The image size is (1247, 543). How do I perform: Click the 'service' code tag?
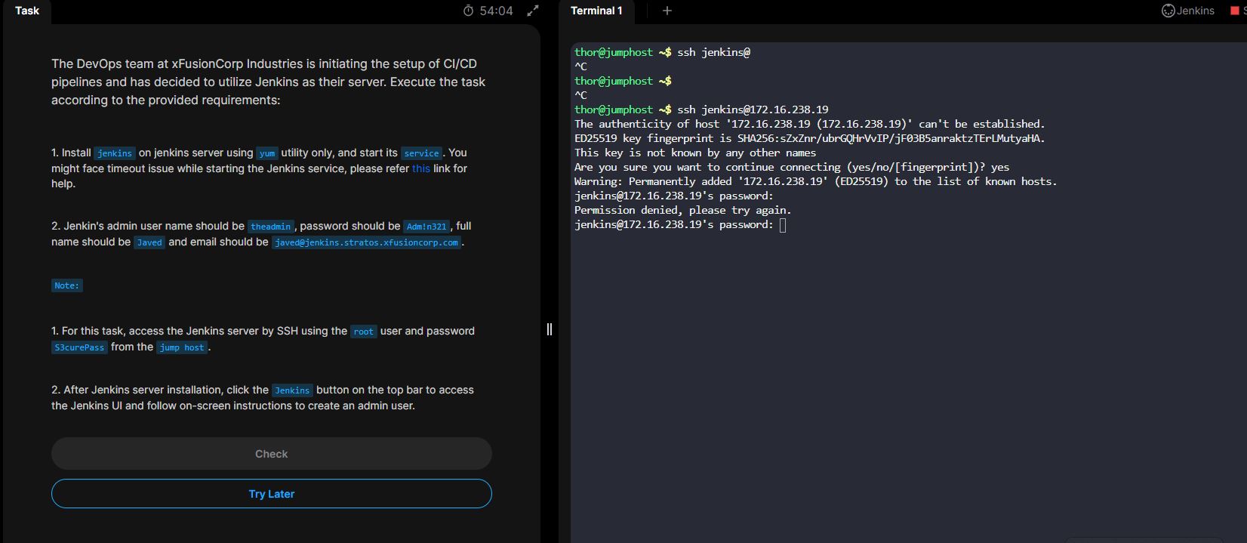pyautogui.click(x=422, y=153)
